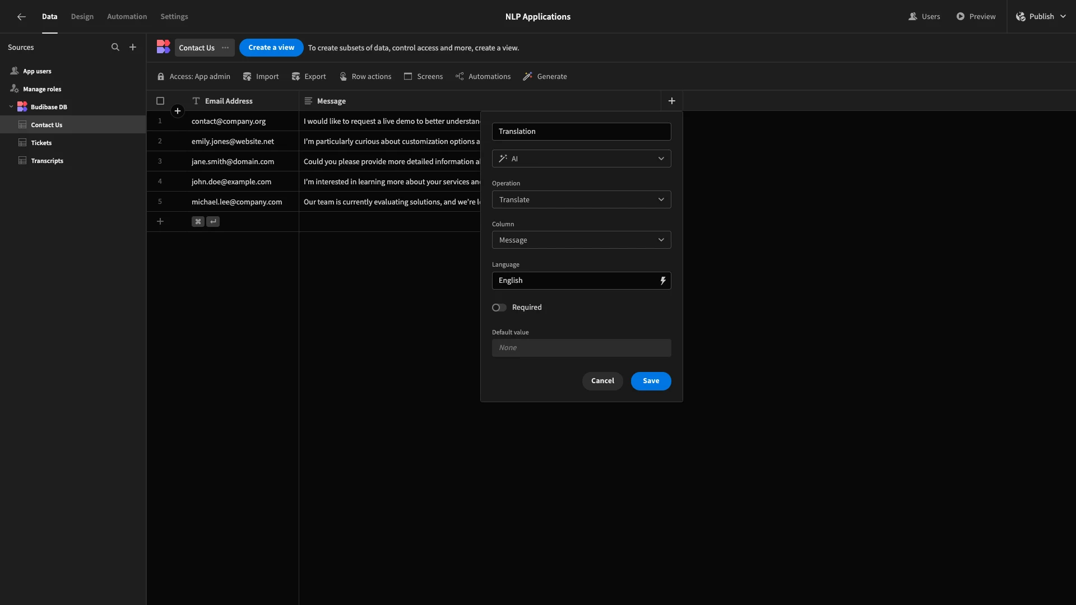Open the Users panel
1076x605 pixels.
click(924, 17)
